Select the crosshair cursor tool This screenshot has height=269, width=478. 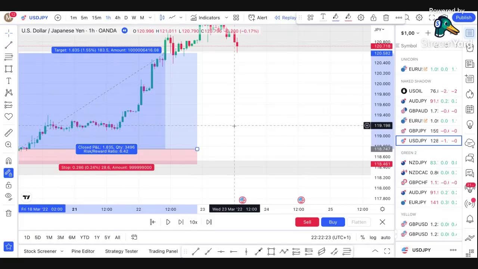point(9,33)
